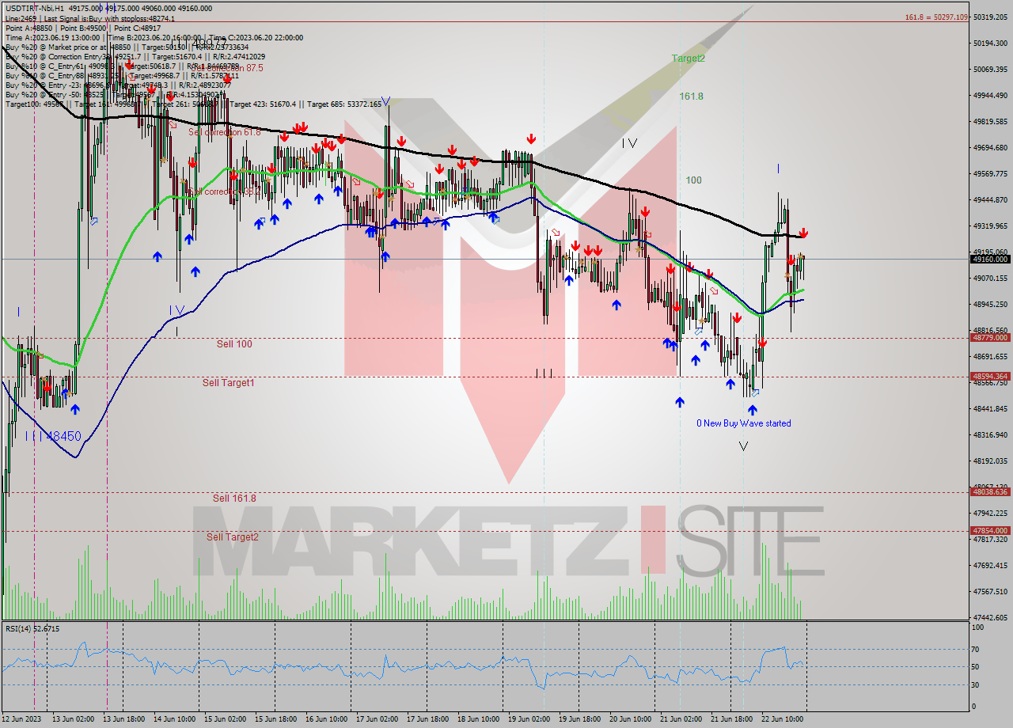
Task: Click the blue buy arrow above 'New Buy Wave started'
Action: (x=753, y=410)
